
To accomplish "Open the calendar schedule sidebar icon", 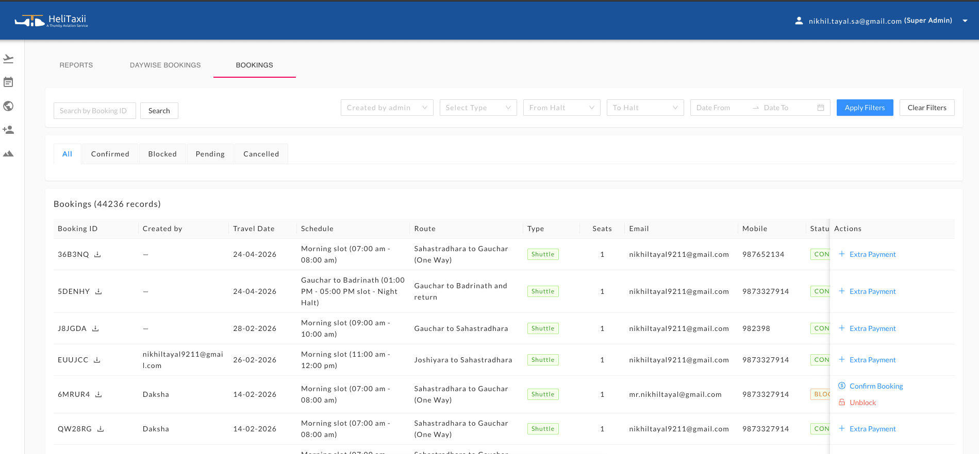I will click(8, 82).
